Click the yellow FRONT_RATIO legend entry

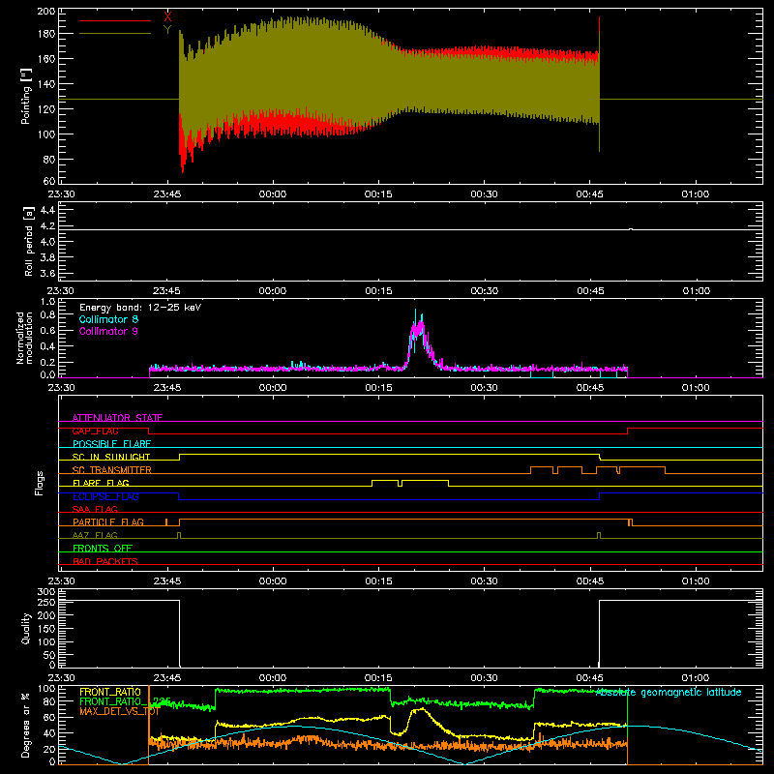coord(110,692)
